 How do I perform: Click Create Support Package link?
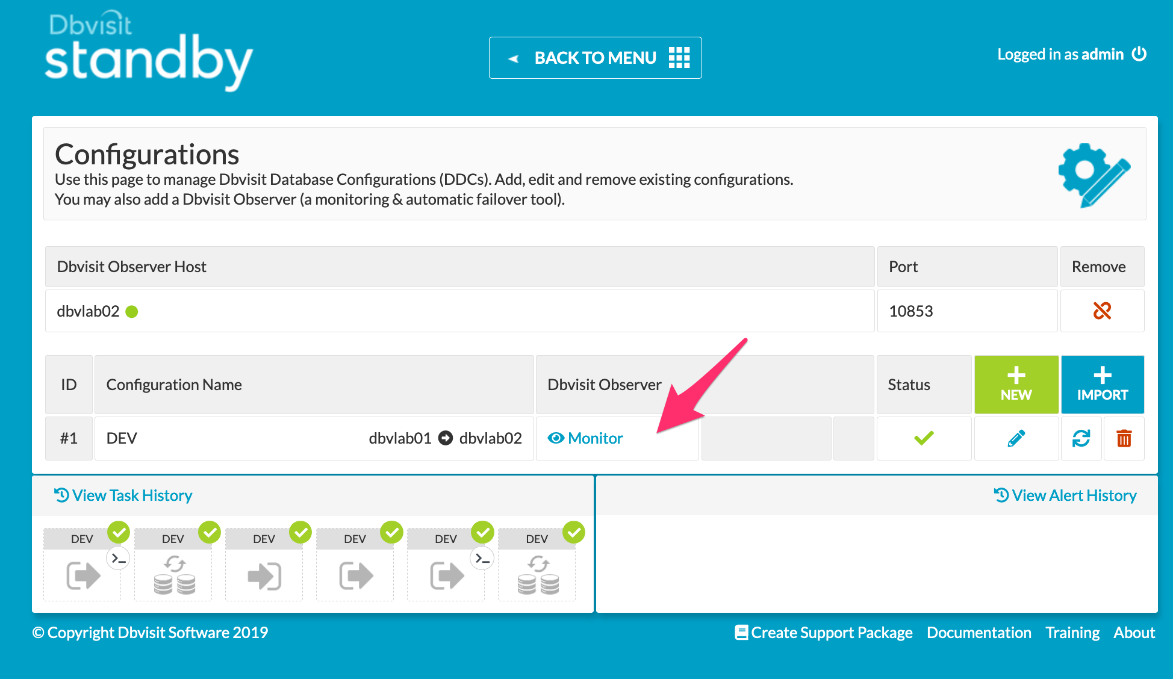824,633
